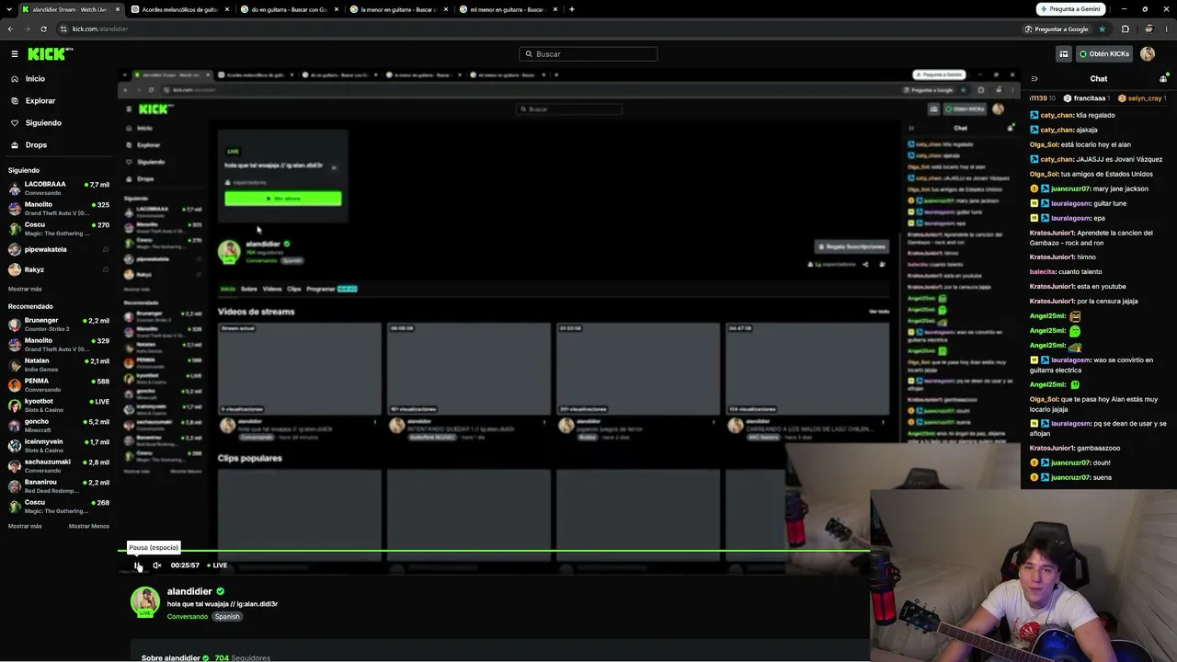1177x662 pixels.
Task: Click the KICK logo
Action: (50, 54)
